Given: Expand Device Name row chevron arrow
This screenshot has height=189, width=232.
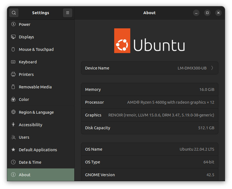Looking at the screenshot, I should [212, 68].
